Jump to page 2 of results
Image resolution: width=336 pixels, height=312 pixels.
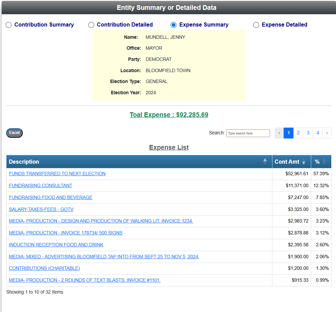click(298, 133)
